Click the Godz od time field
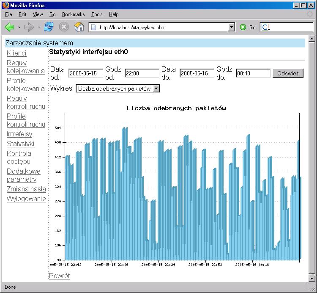This screenshot has width=317, height=293. point(142,73)
